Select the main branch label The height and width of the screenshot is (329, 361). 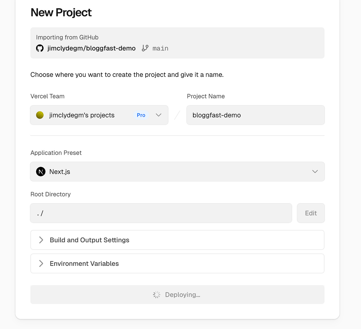160,48
